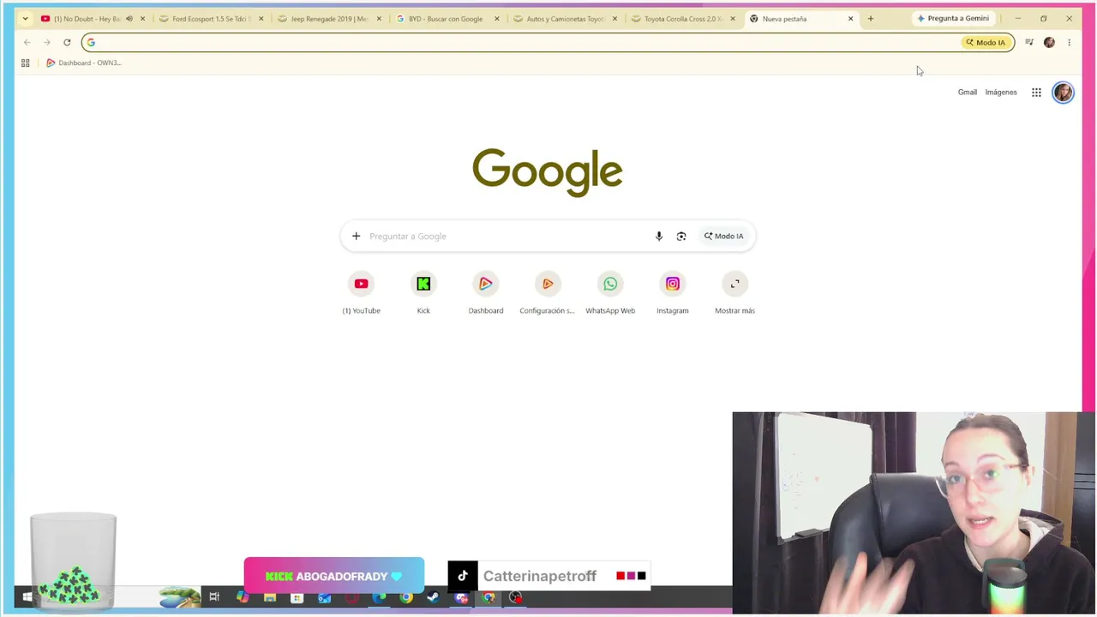
Task: Close the Autos y Camionetas Toyota tab
Action: pyautogui.click(x=614, y=18)
